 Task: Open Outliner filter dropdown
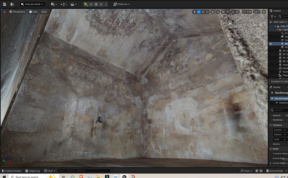point(273,16)
